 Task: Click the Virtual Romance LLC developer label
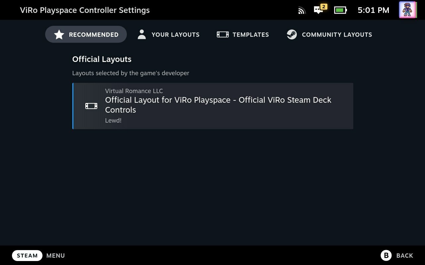[x=134, y=91]
